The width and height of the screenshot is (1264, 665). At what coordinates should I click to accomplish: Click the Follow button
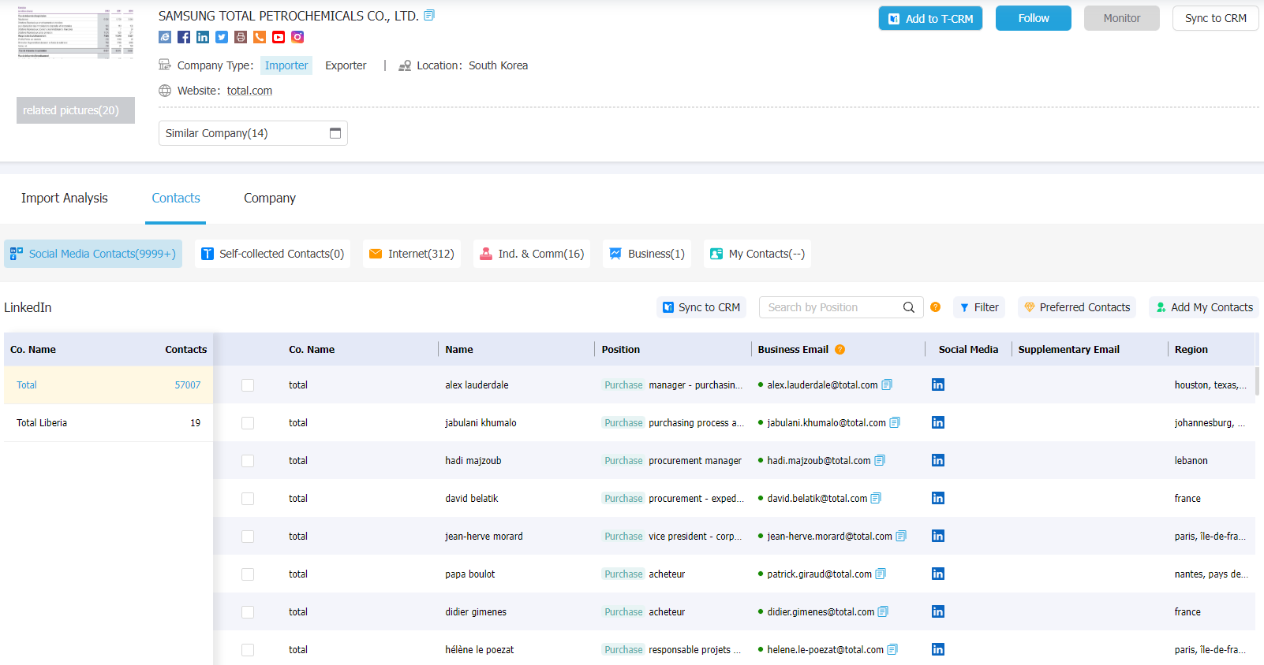pyautogui.click(x=1034, y=18)
